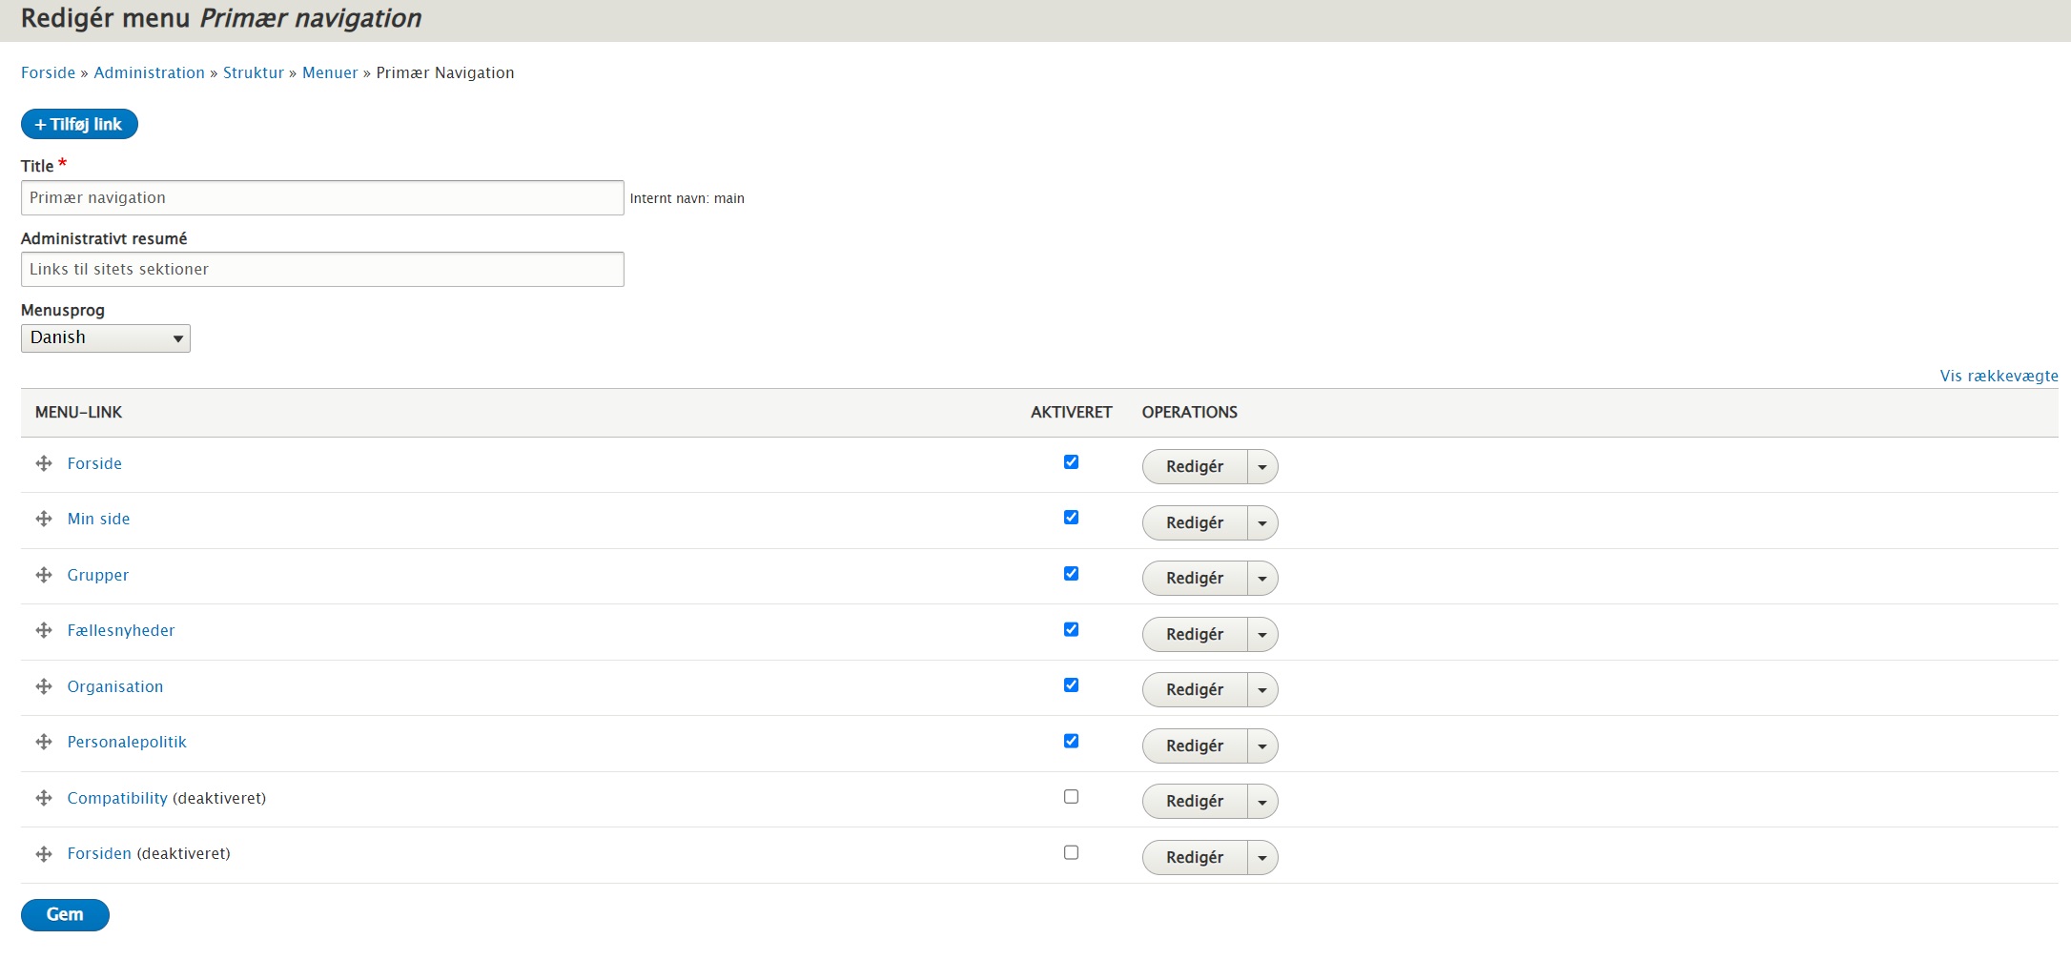The image size is (2071, 980).
Task: Click Vis rækkevægte link
Action: [x=1998, y=377]
